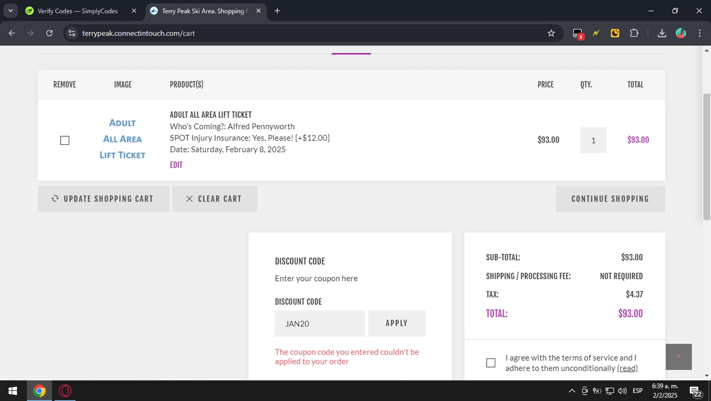Click the discount code field containing JAN20
Viewport: 711px width, 401px height.
coord(320,323)
